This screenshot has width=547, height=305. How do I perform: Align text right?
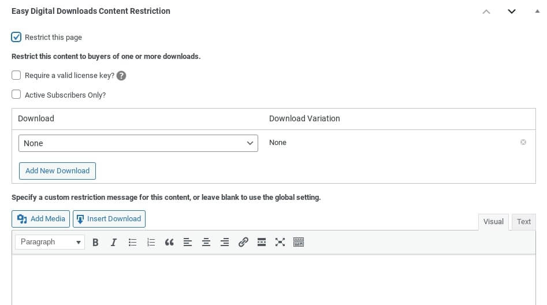pos(225,242)
